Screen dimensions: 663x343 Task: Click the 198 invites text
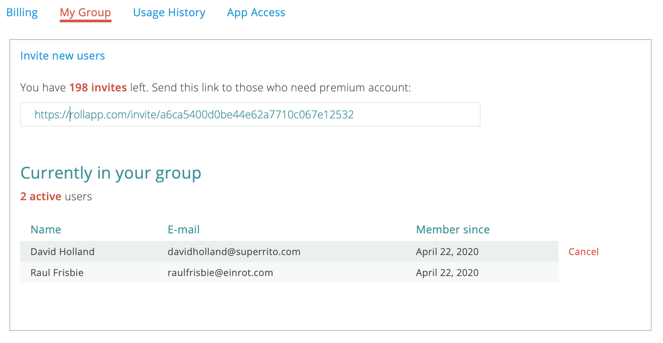pos(98,88)
